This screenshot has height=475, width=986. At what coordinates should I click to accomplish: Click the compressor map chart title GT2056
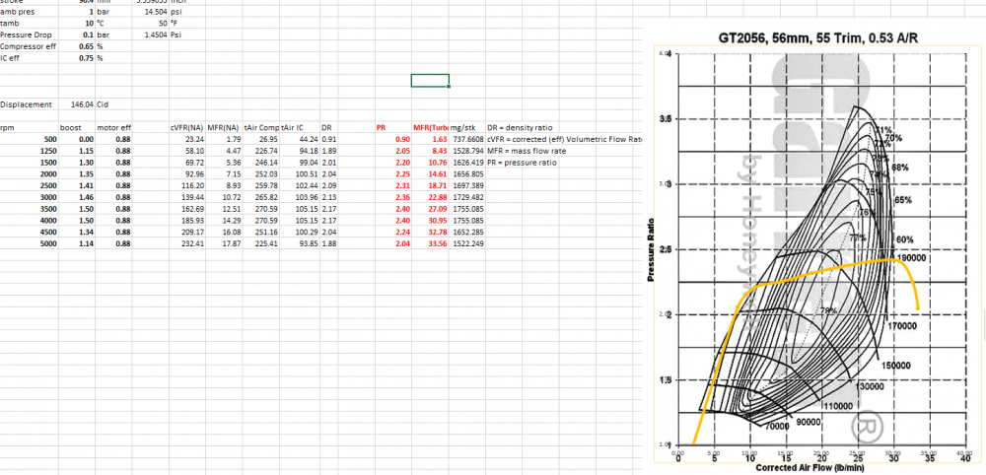(x=820, y=37)
